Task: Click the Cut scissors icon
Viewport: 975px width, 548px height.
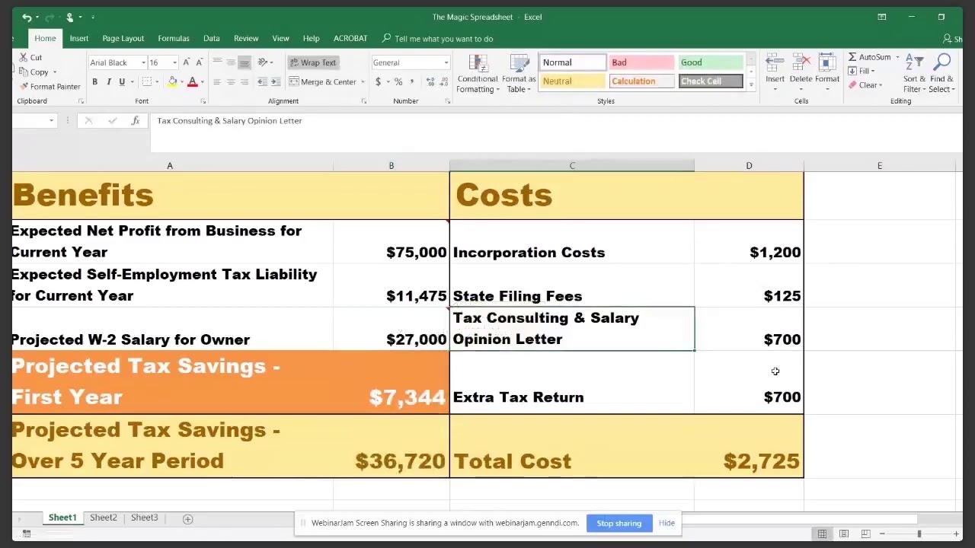Action: click(22, 57)
